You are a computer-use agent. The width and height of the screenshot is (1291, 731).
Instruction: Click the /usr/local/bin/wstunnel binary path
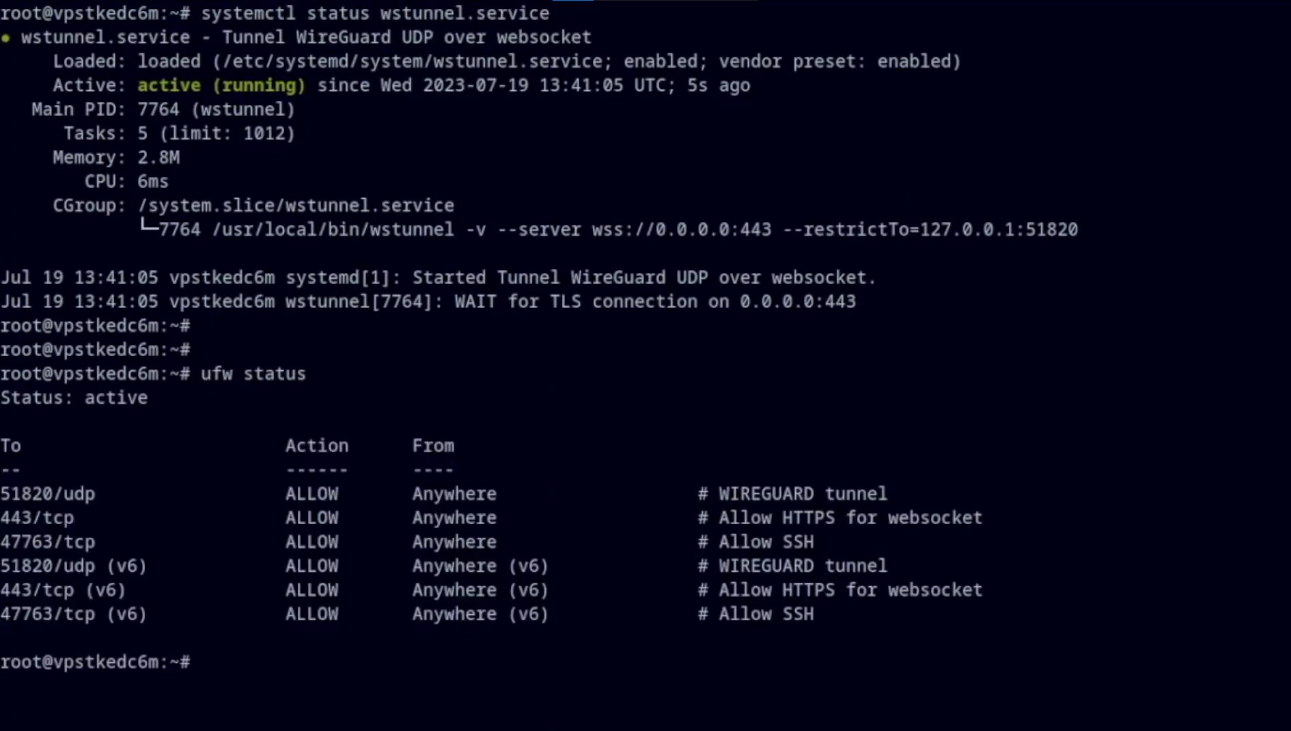(x=333, y=230)
